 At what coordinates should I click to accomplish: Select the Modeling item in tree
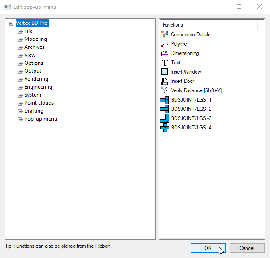pyautogui.click(x=35, y=39)
